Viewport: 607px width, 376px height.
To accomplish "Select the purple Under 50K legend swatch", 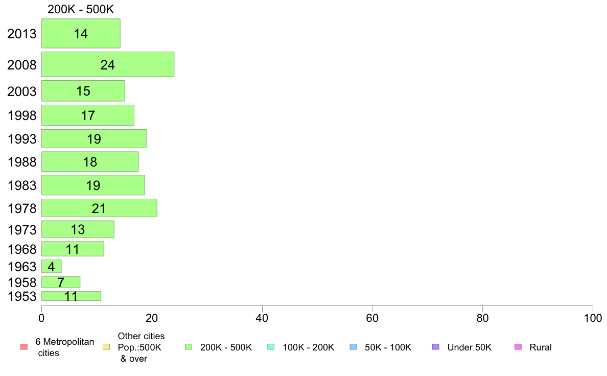I will [x=435, y=347].
